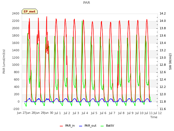Click the 11.6 right axis value
Viewport: 174px width, 131px height.
tap(163, 109)
